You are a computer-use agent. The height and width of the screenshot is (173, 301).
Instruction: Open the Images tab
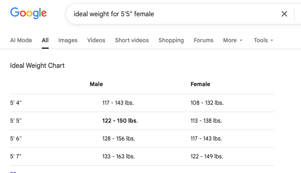coord(68,40)
